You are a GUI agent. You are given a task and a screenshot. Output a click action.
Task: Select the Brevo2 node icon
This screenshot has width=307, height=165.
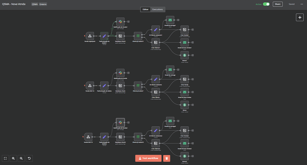[x=185, y=156]
